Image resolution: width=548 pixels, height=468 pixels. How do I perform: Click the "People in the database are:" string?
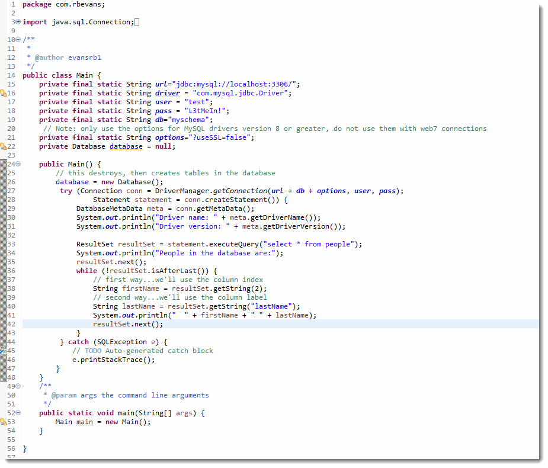point(215,253)
